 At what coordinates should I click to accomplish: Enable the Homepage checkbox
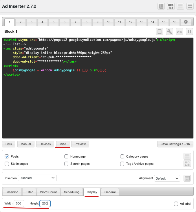tap(66, 156)
